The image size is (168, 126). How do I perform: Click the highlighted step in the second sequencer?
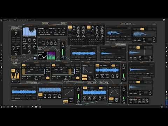[70, 71]
